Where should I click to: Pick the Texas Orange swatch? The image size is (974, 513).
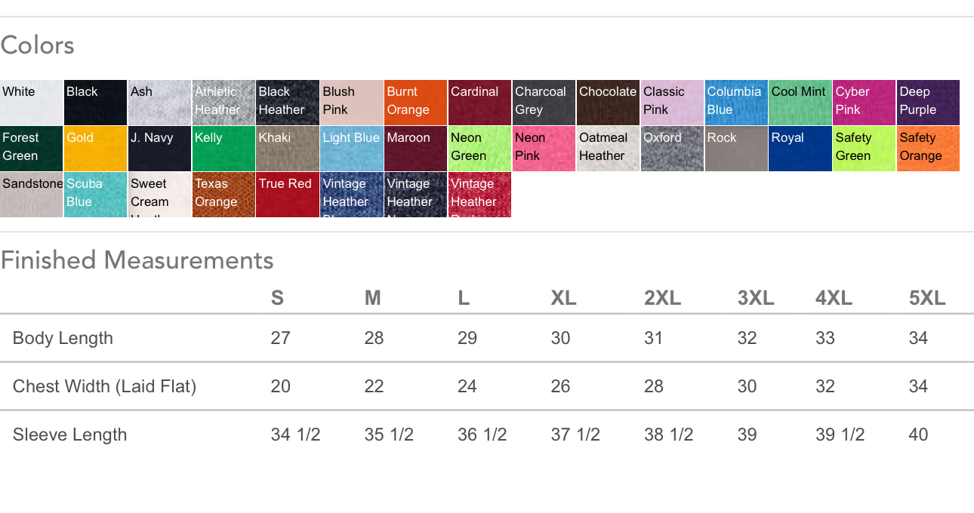point(223,195)
